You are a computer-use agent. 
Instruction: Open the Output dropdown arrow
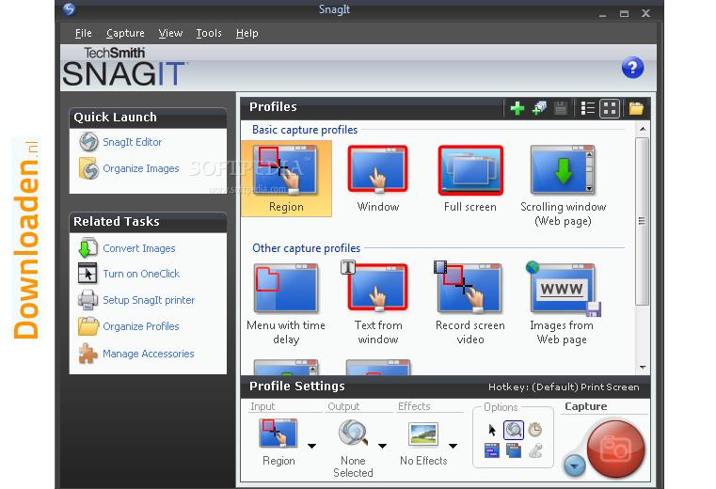(x=383, y=446)
